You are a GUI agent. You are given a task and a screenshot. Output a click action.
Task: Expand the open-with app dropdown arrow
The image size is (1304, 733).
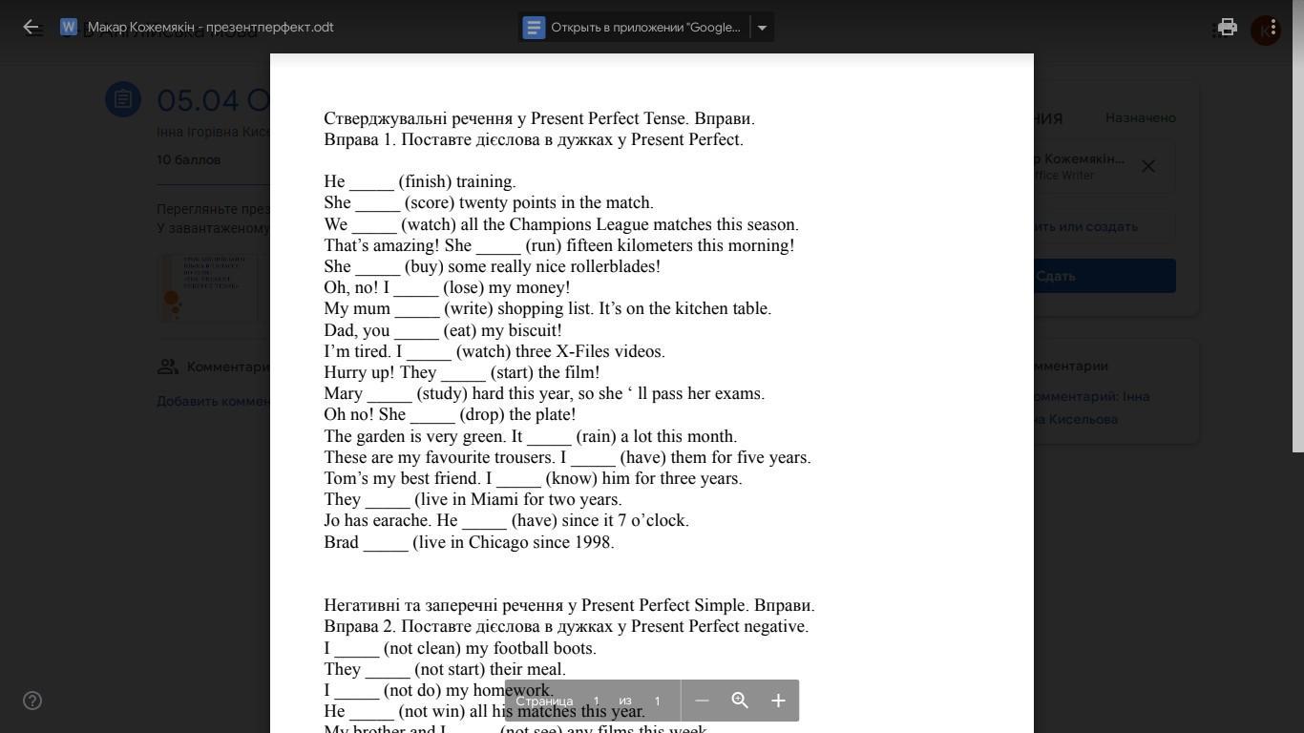[x=762, y=28]
